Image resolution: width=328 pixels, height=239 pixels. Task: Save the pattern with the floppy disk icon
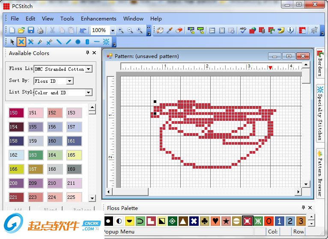pos(31,30)
